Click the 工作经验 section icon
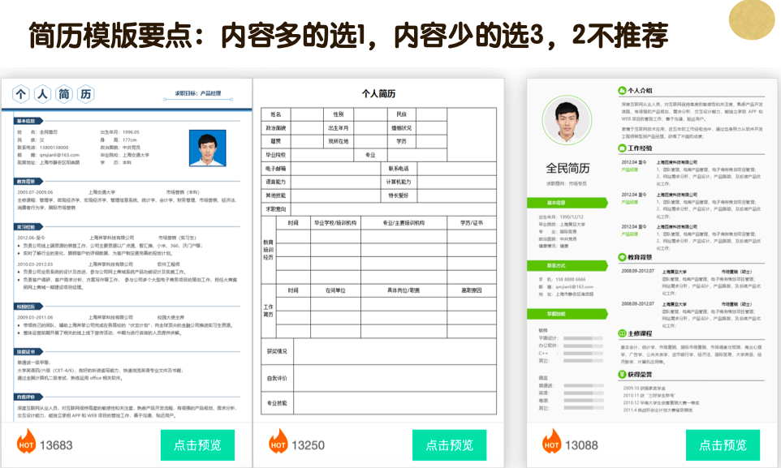Viewport: 781px width, 468px height. coord(622,148)
